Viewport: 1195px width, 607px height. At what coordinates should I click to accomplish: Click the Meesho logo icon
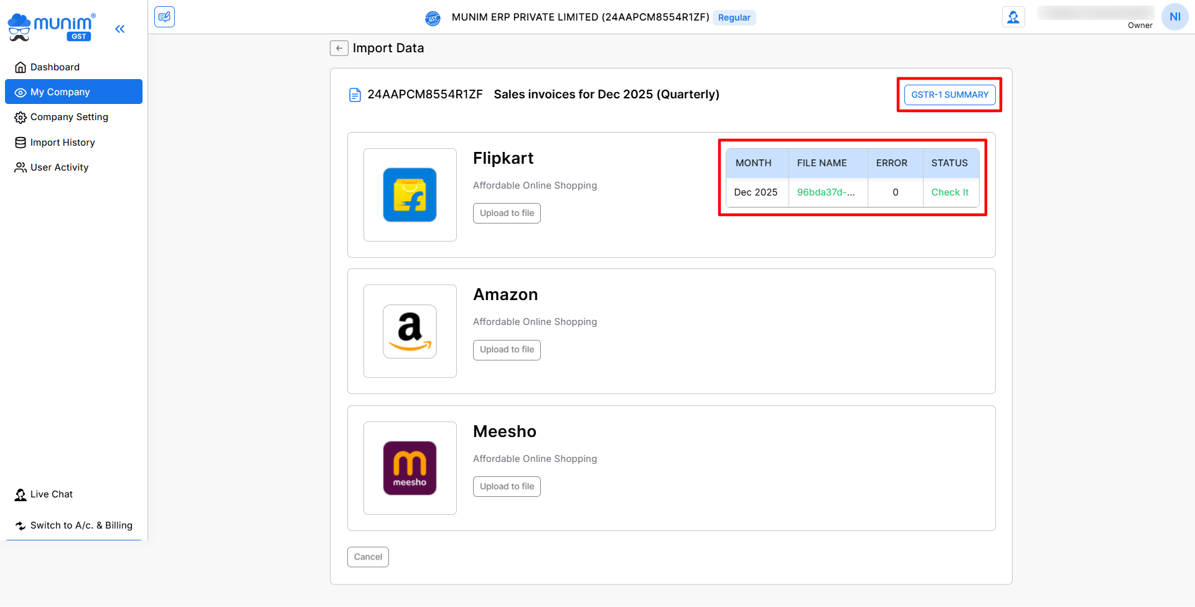[x=410, y=468]
